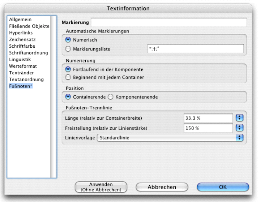Click the Freistellung 150 % field
This screenshot has height=202, width=265.
click(x=208, y=128)
